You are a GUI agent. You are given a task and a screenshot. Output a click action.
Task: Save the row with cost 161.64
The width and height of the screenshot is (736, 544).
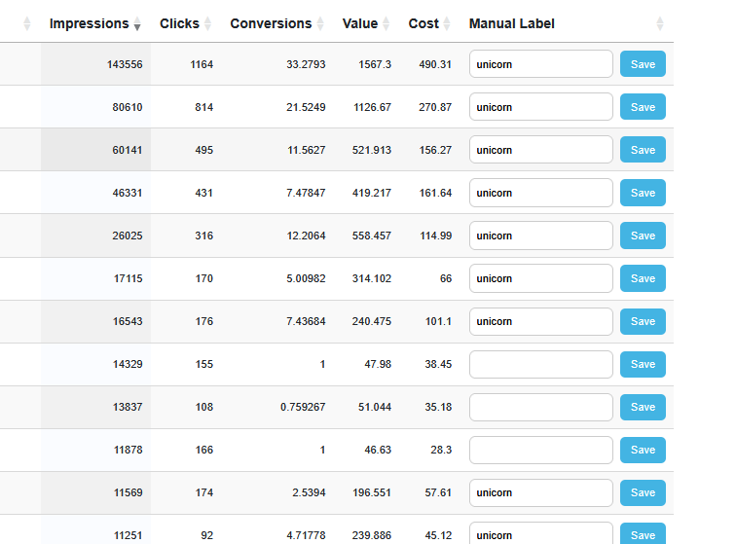click(643, 193)
